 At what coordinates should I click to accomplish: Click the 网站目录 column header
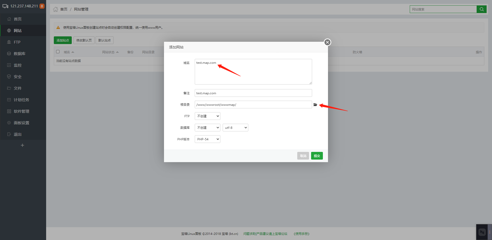coord(148,52)
